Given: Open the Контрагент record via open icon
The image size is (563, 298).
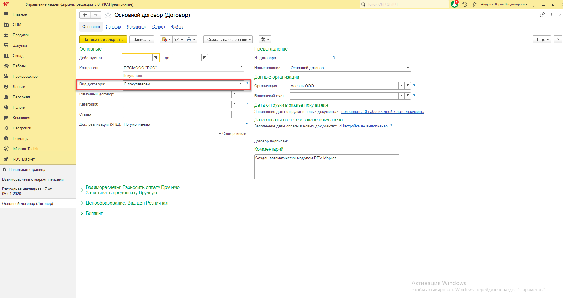Looking at the screenshot, I should coord(241,68).
